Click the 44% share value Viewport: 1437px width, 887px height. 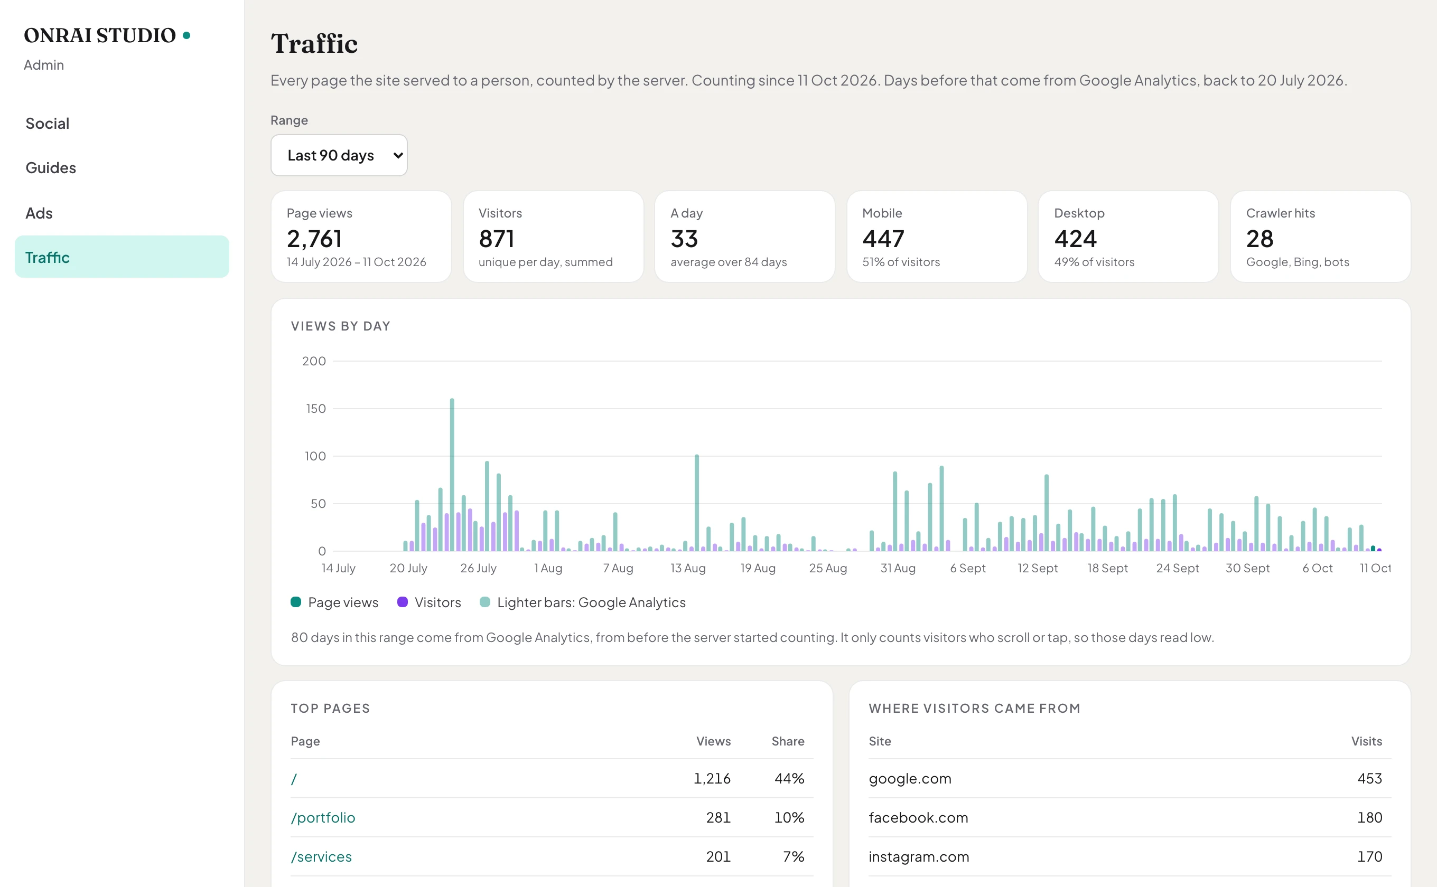789,778
